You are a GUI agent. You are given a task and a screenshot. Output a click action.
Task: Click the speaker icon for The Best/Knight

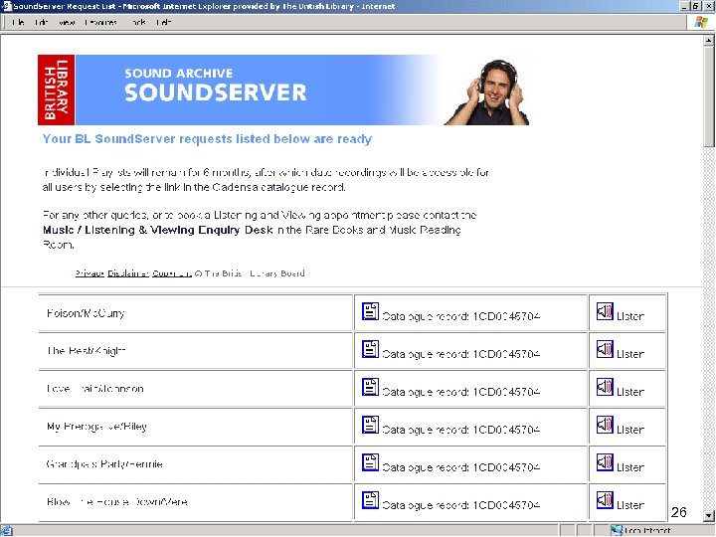605,349
